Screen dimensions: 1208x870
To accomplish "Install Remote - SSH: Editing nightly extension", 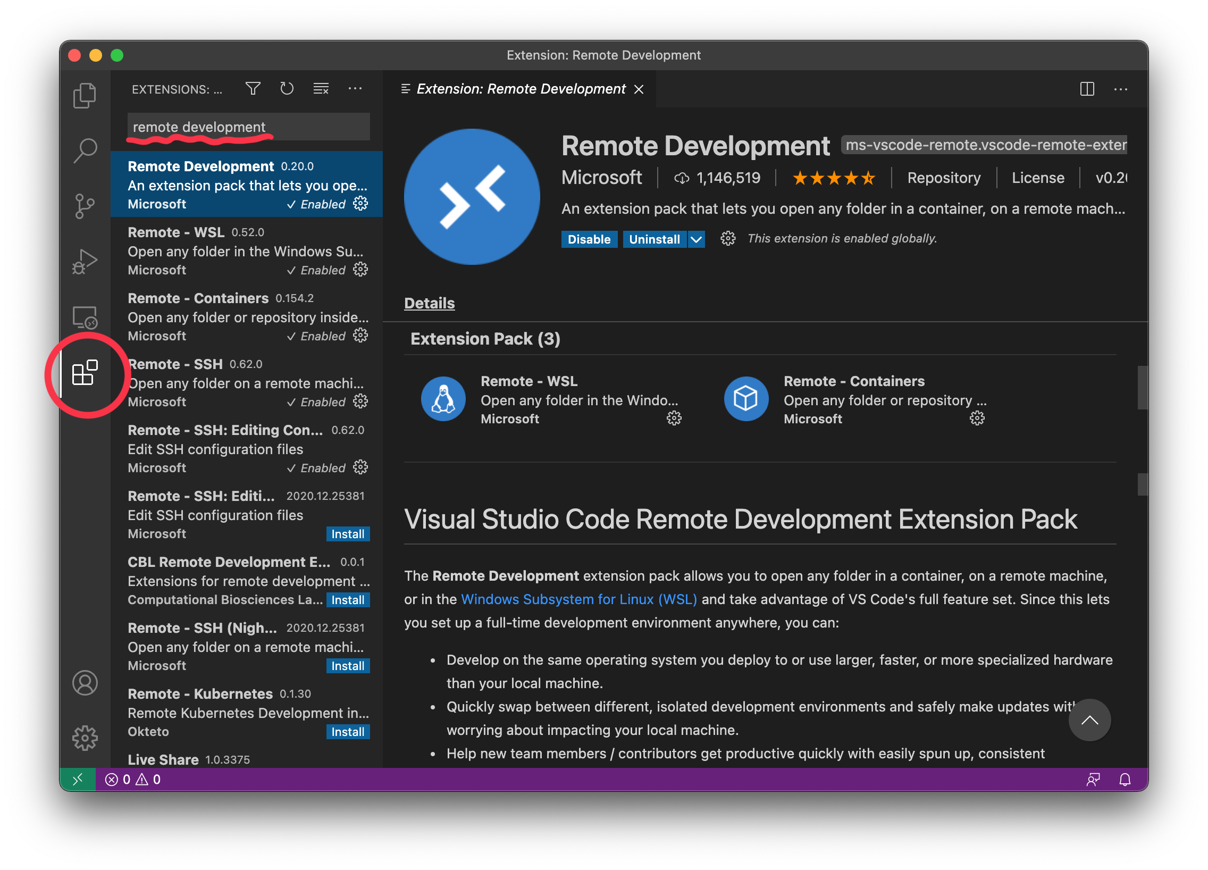I will point(348,534).
